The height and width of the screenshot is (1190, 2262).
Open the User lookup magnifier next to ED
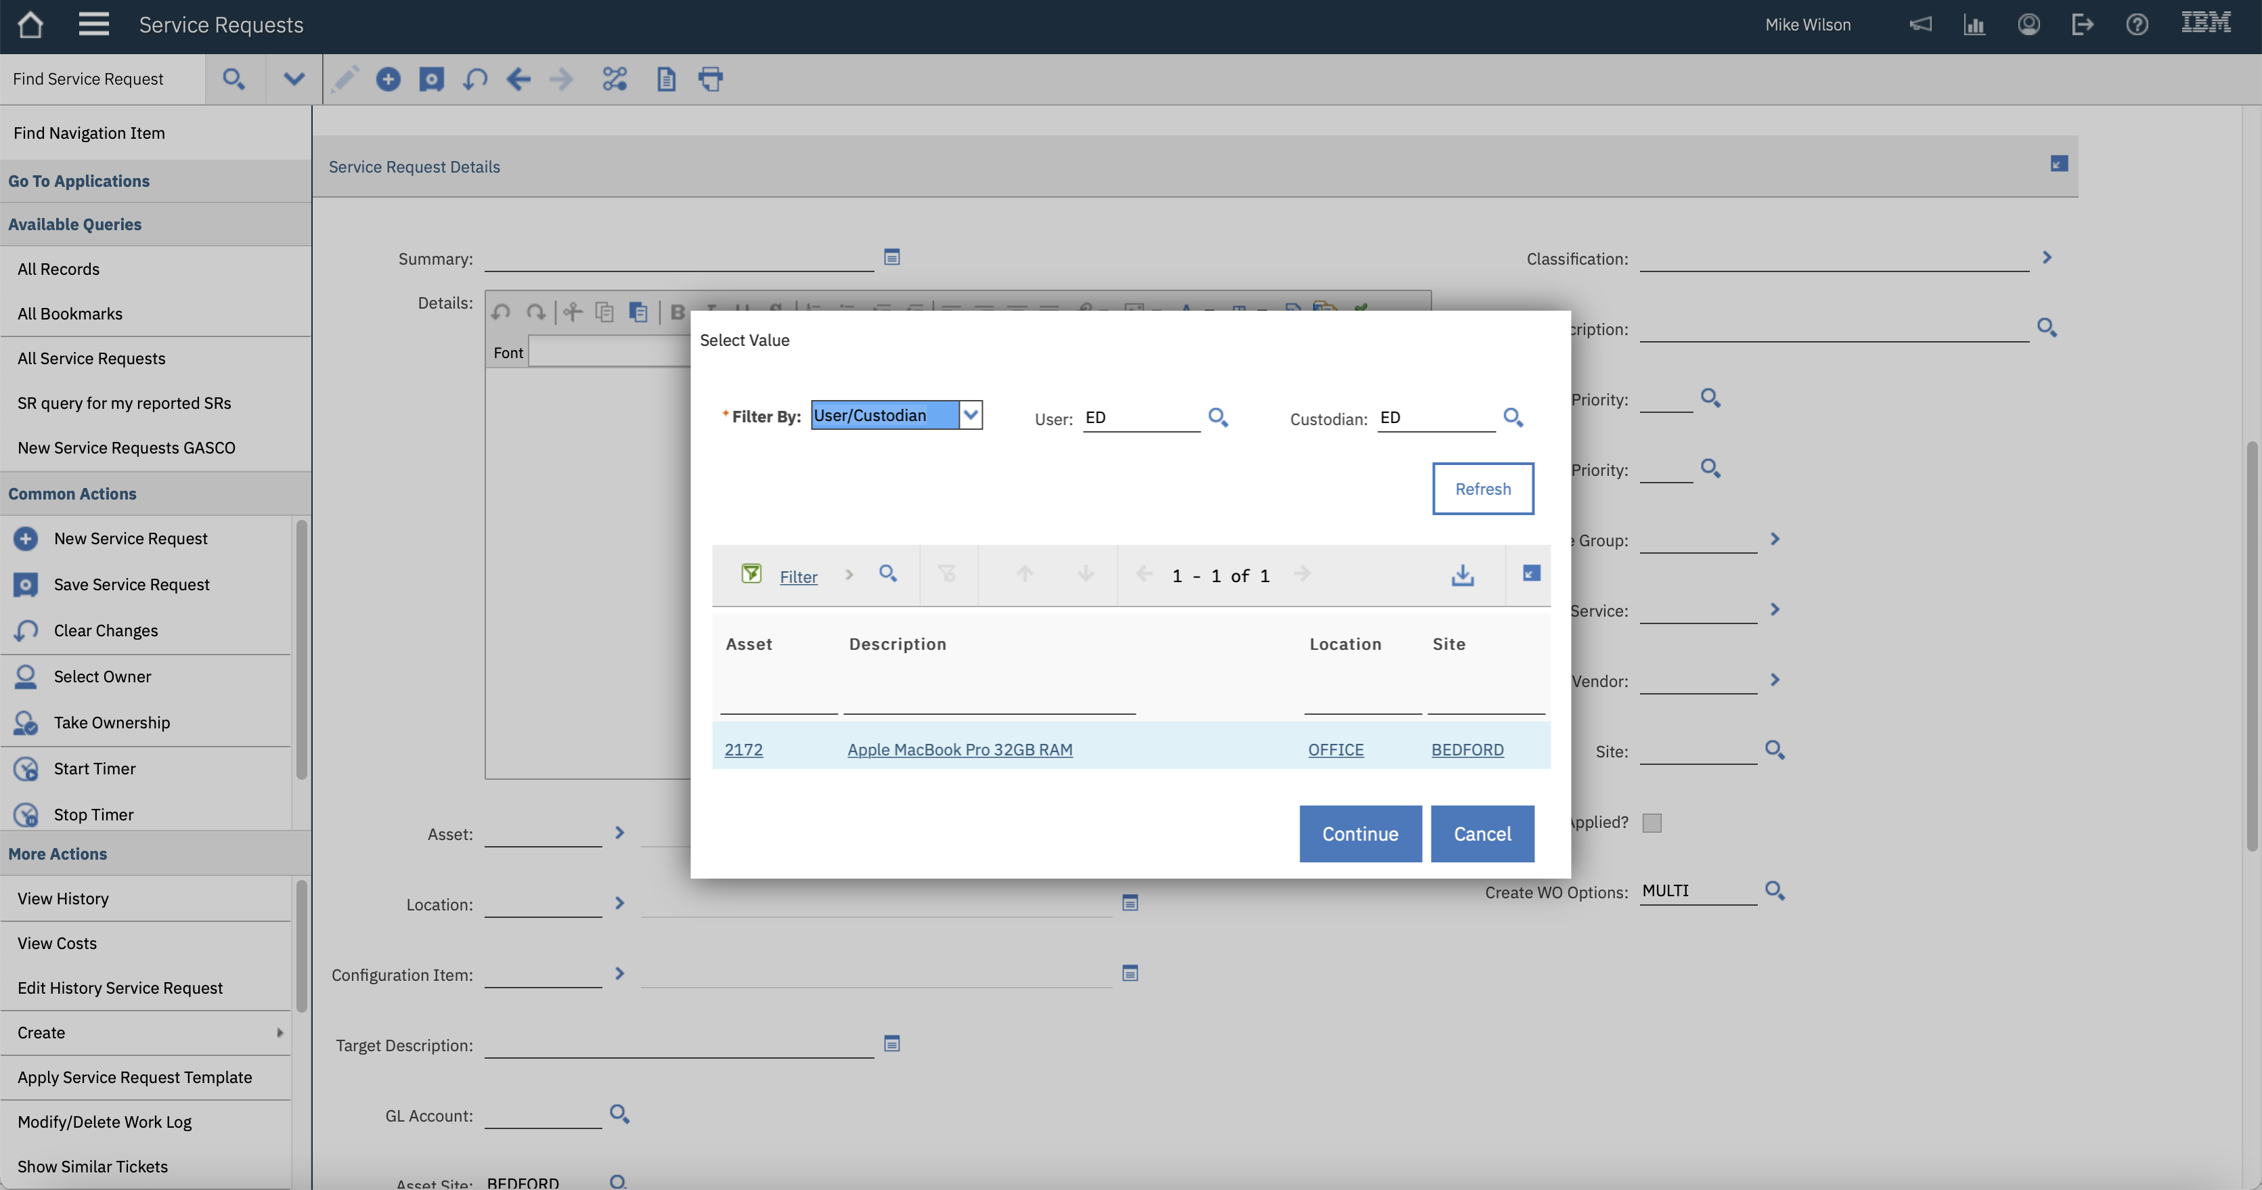[1218, 418]
